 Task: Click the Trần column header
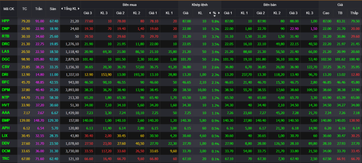click(x=38, y=9)
